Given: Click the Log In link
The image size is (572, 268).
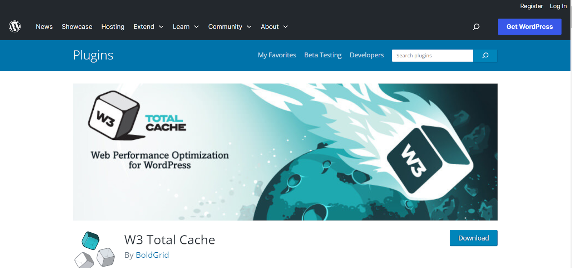Looking at the screenshot, I should tap(558, 6).
